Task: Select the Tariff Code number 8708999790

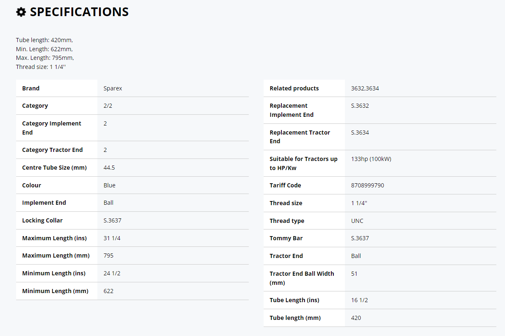Action: [367, 185]
